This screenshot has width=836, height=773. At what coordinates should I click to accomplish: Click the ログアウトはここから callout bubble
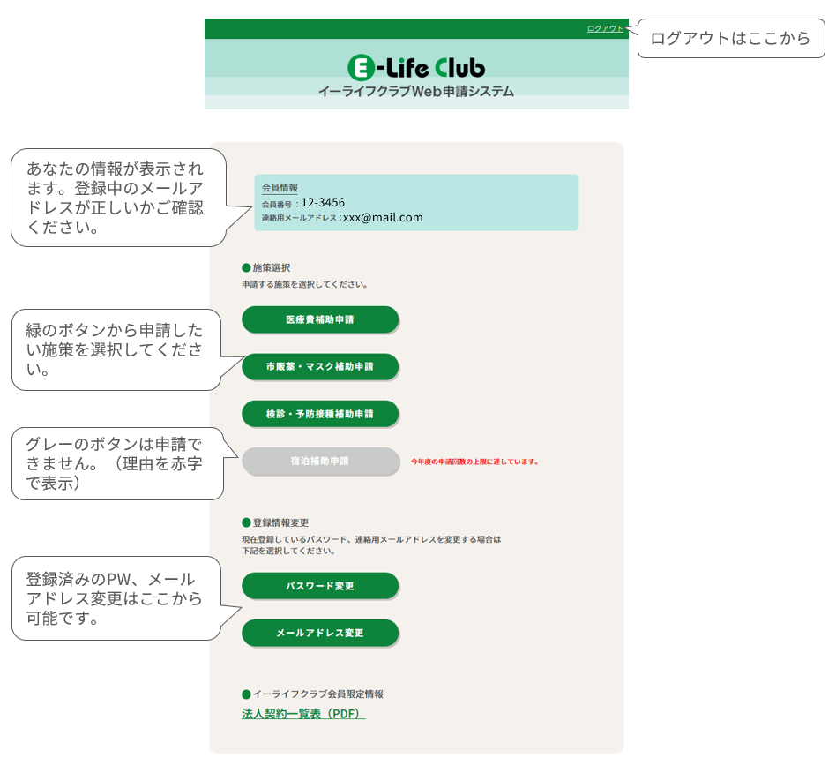pyautogui.click(x=730, y=39)
